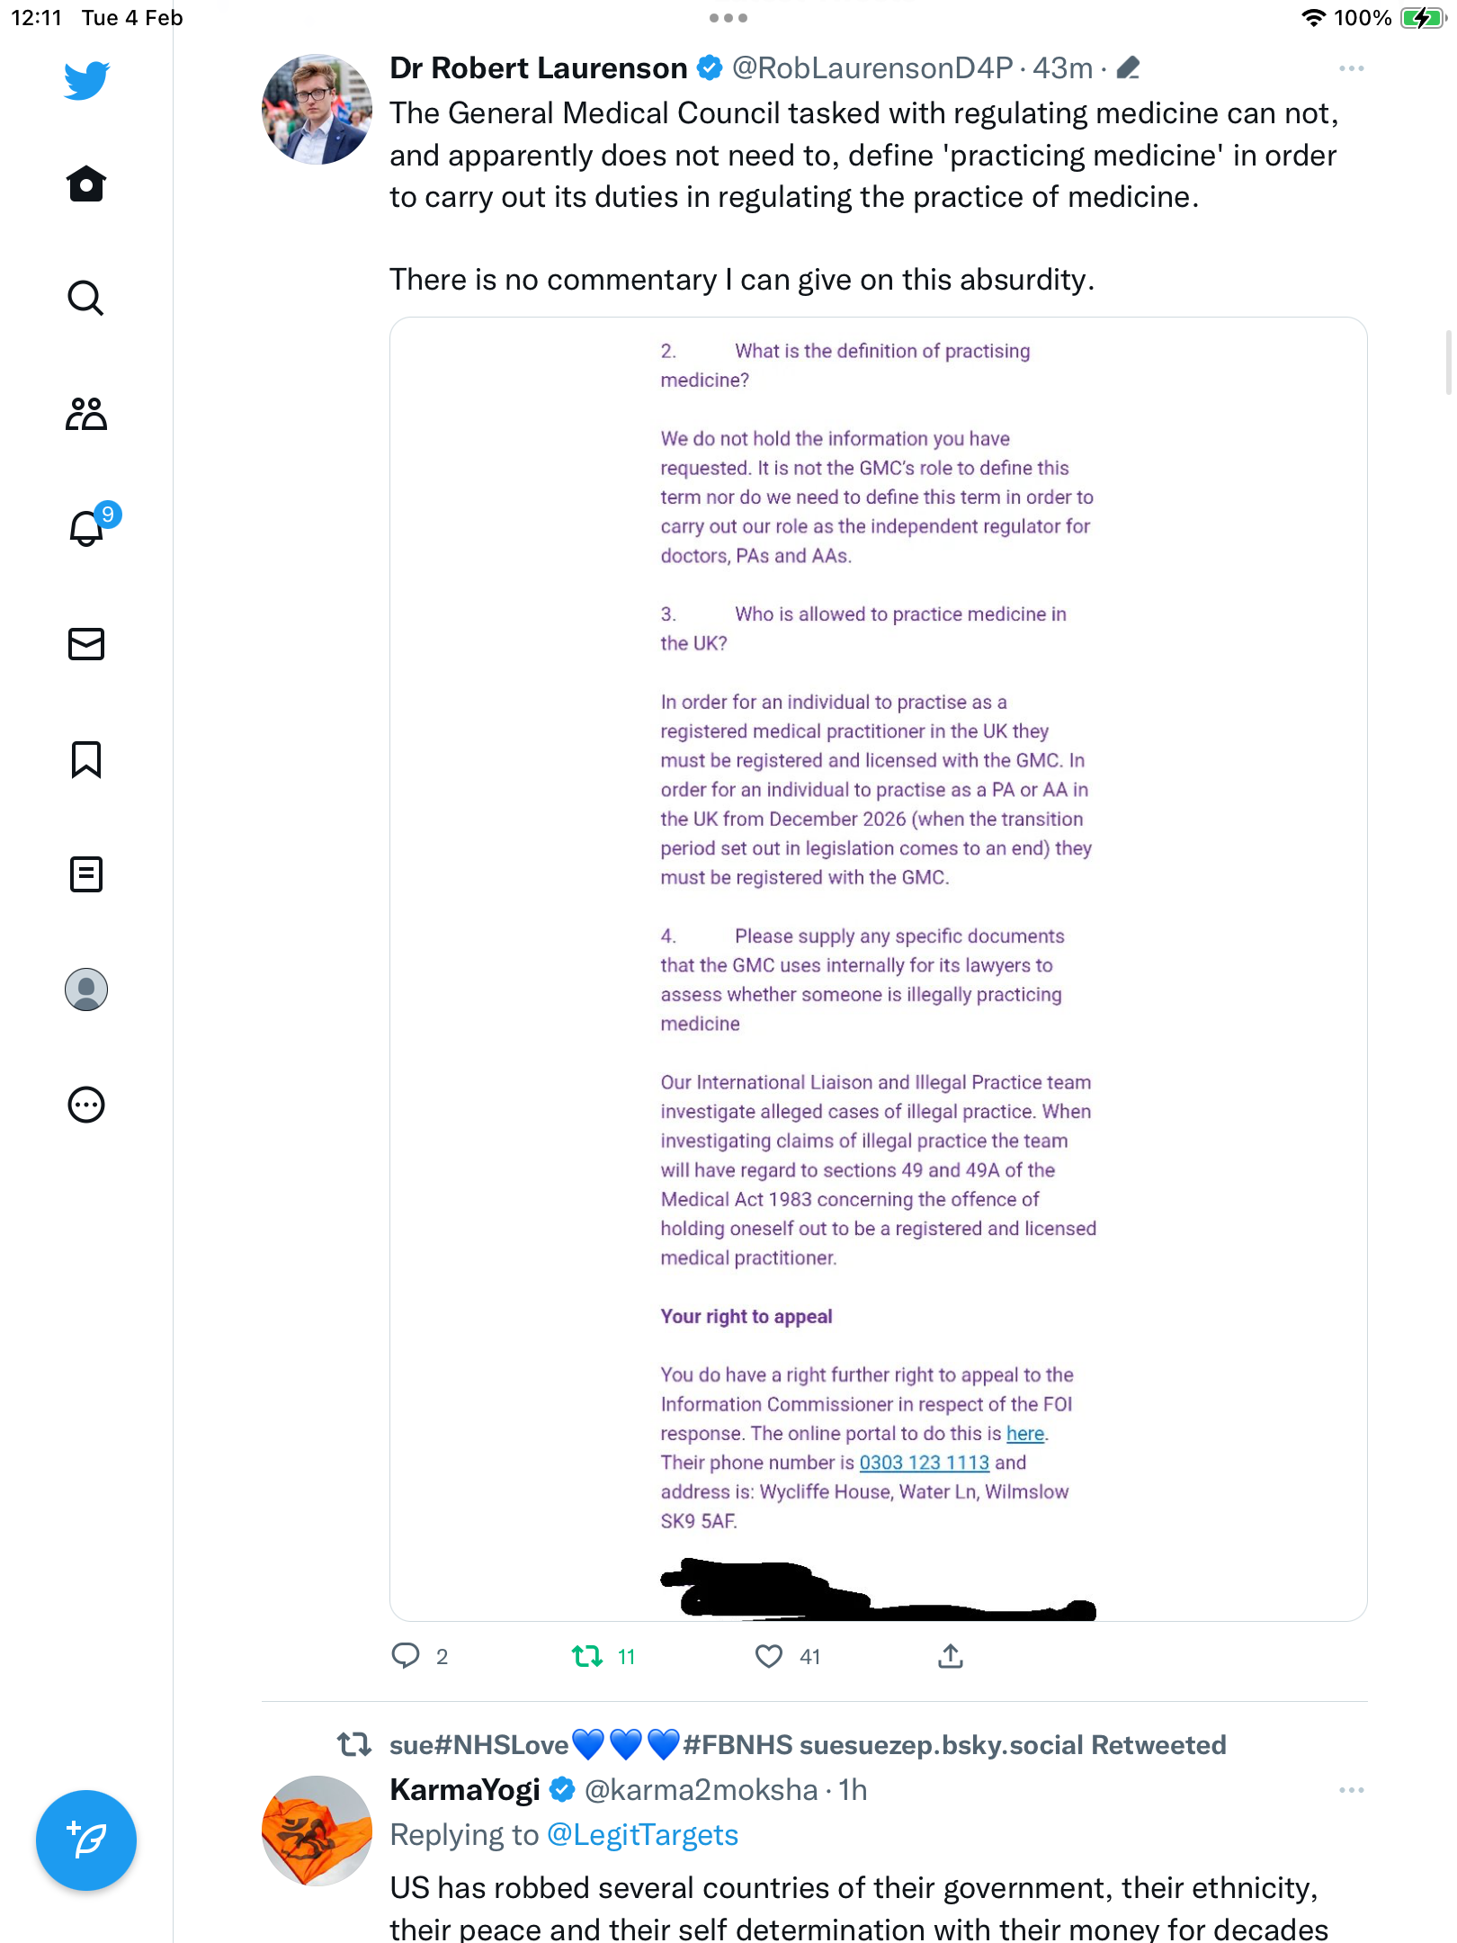Open Profile avatar icon in sidebar
Viewport: 1457px width, 1943px height.
coord(86,989)
